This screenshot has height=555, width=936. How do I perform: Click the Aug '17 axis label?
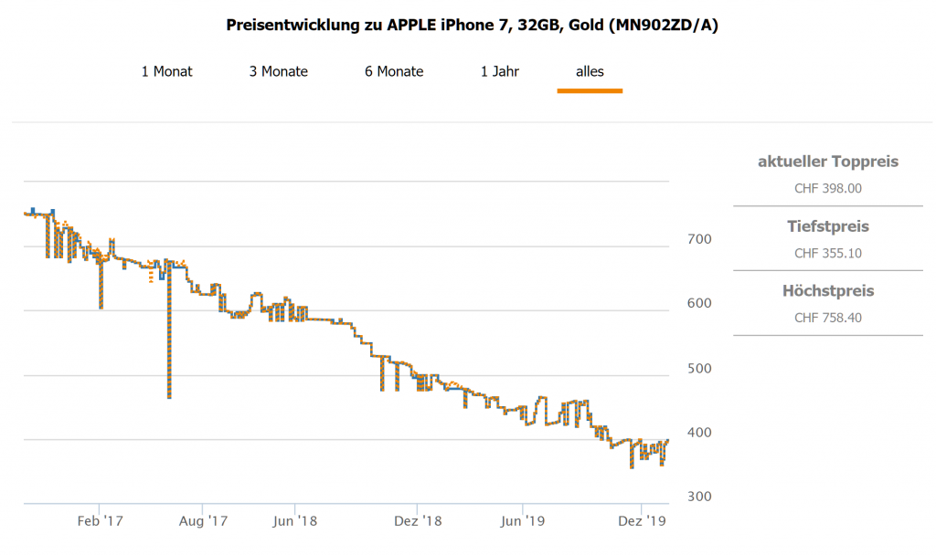tap(204, 521)
